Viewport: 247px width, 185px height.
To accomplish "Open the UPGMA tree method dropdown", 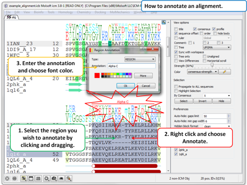I will click(216, 47).
